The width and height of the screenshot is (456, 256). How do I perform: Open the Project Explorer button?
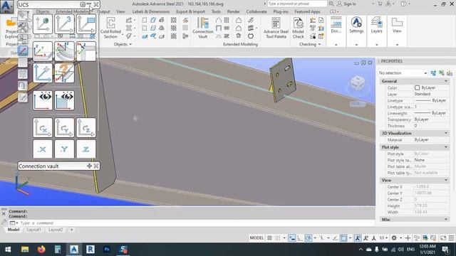tap(11, 28)
